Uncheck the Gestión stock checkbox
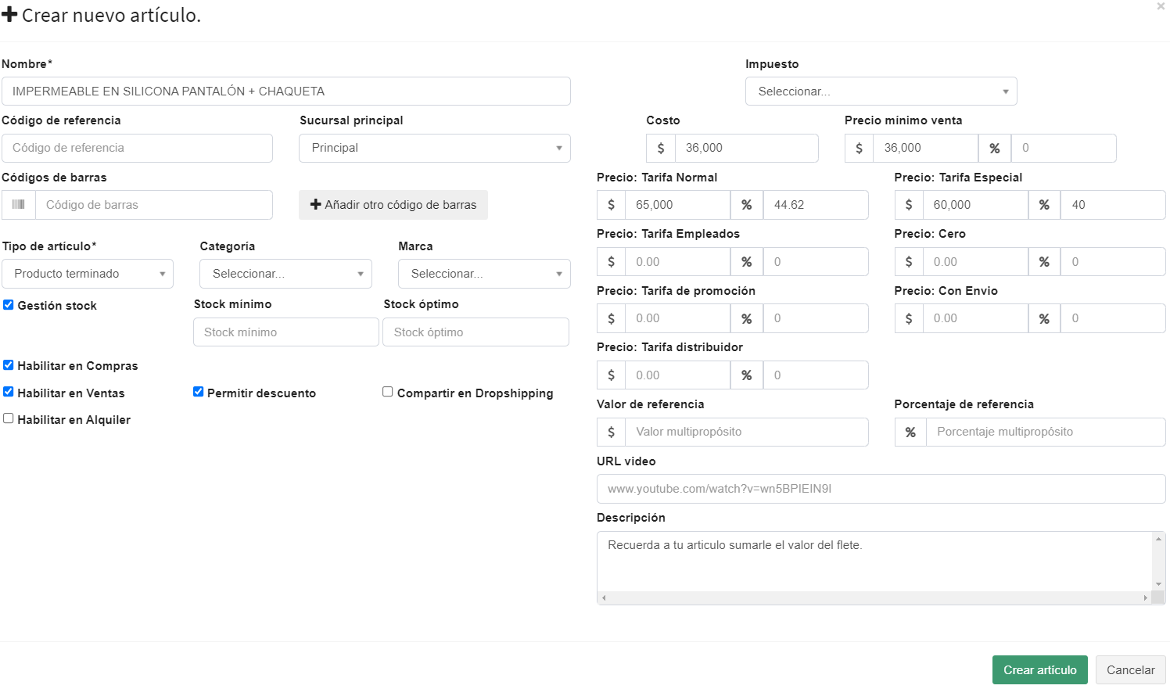The height and width of the screenshot is (689, 1170). 9,305
